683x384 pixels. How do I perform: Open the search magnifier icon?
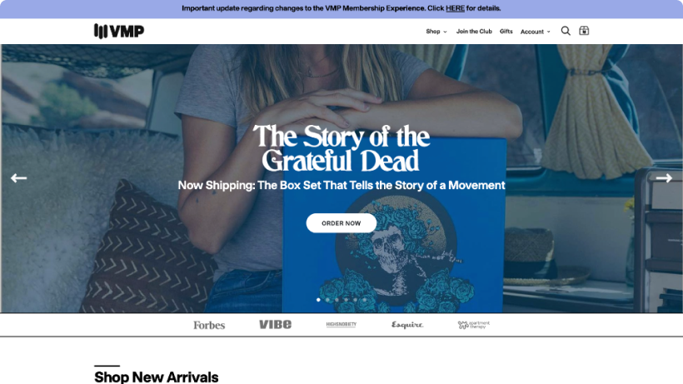(566, 31)
